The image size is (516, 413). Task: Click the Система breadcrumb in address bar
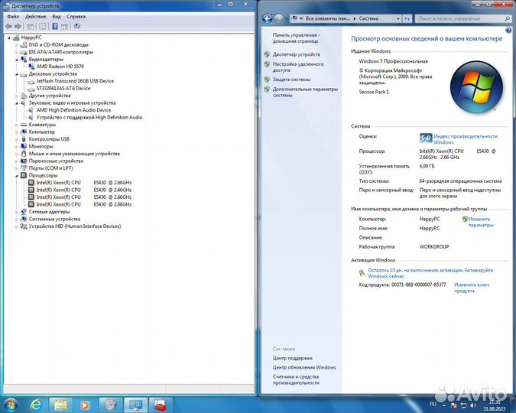[x=368, y=19]
